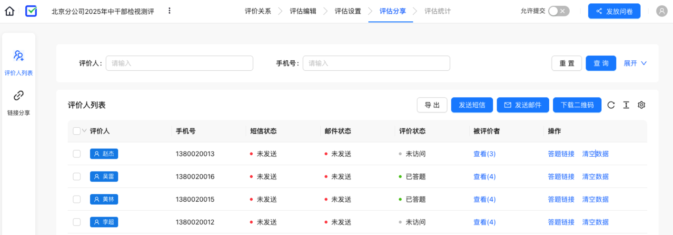Click the 下载二维码 button

coord(577,105)
